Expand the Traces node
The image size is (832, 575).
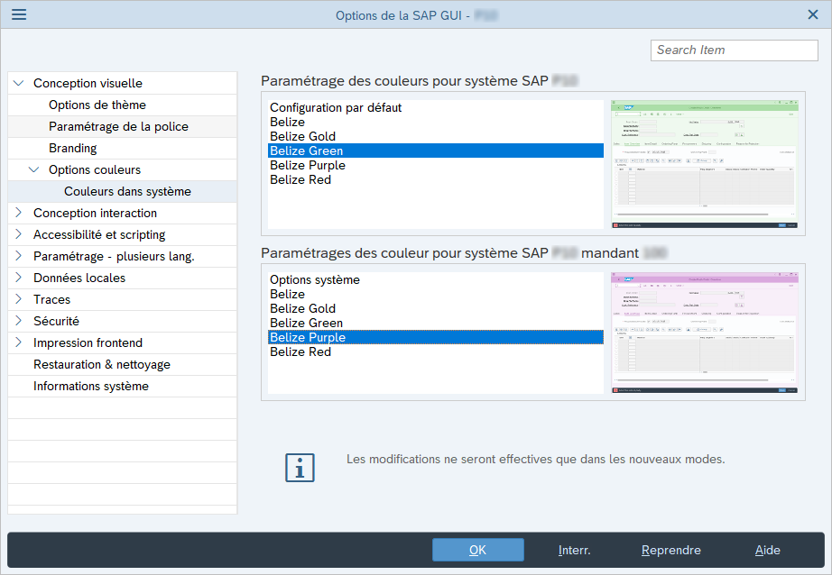[19, 299]
